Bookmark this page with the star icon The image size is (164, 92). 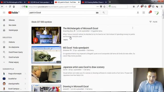click(x=104, y=7)
